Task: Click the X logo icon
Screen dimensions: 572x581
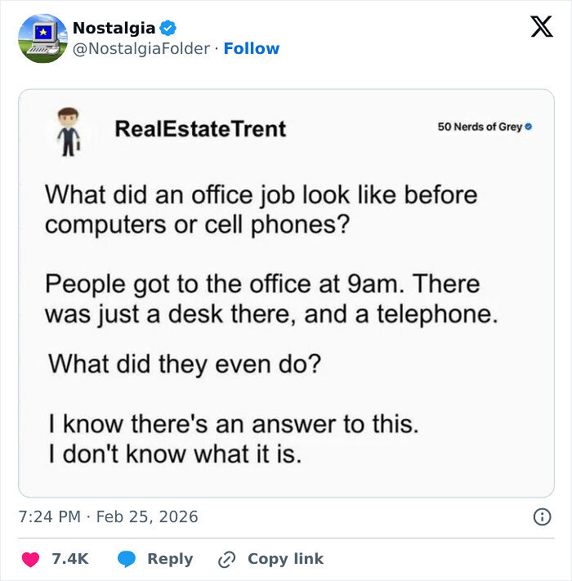Action: (x=542, y=26)
